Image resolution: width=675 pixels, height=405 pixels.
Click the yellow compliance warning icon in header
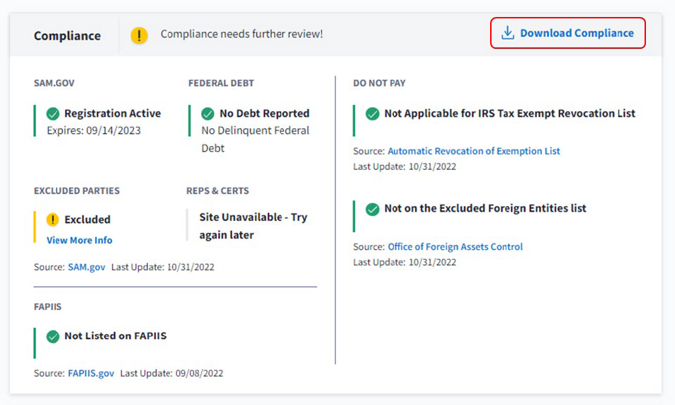[140, 35]
